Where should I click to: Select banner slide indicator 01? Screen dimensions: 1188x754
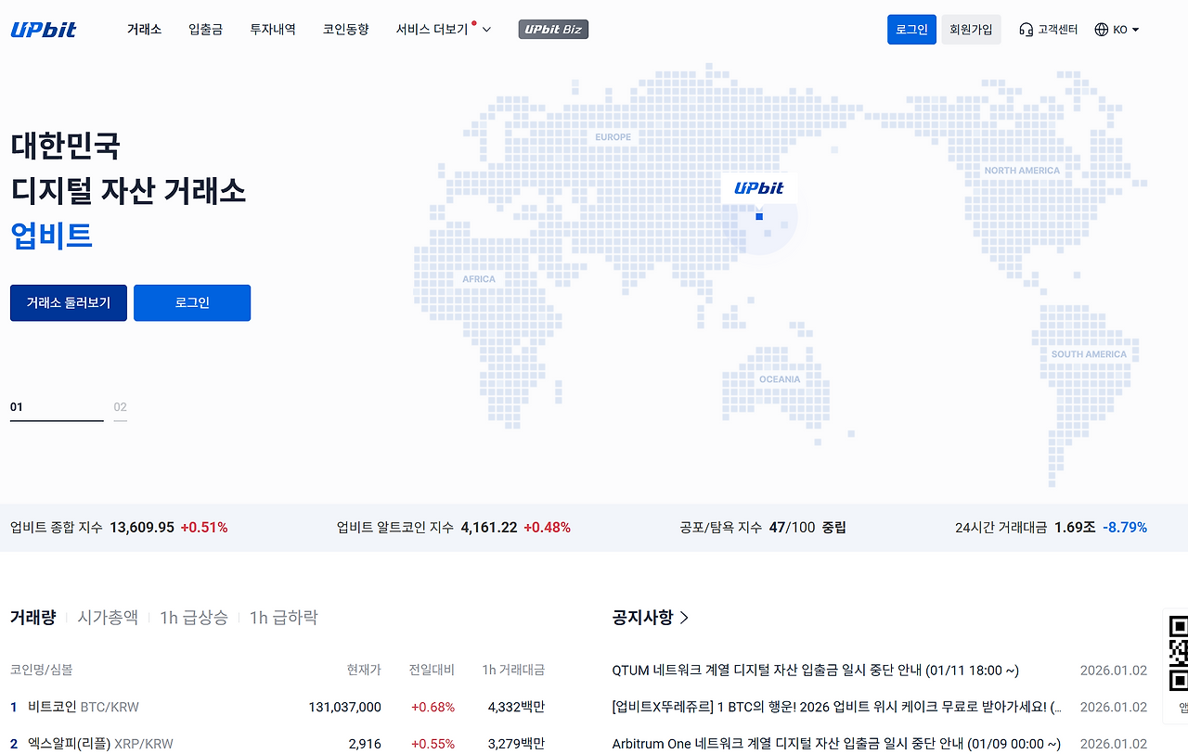(57, 410)
